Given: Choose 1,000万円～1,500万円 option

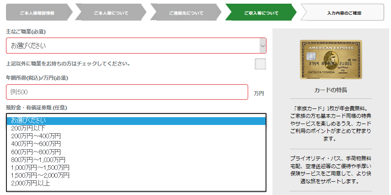Looking at the screenshot, I should (x=40, y=168).
